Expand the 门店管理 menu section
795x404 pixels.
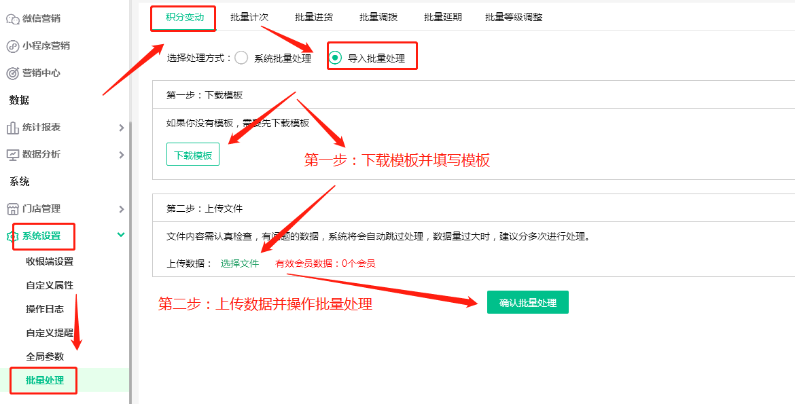point(122,208)
